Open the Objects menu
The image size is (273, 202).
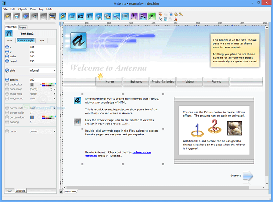(x=22, y=9)
